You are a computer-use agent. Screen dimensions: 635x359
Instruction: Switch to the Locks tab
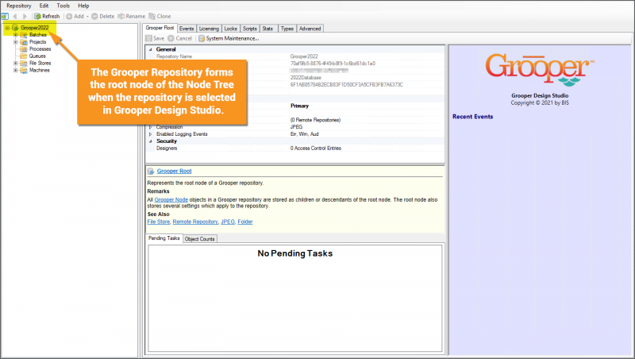pos(231,29)
